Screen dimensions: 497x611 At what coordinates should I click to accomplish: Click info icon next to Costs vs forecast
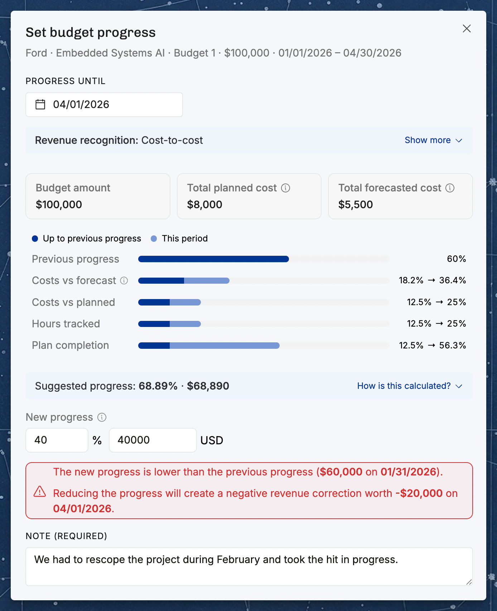click(124, 280)
